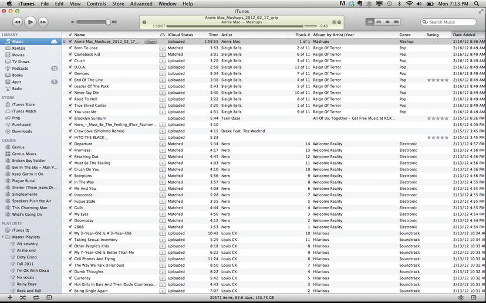Click the playback progress bar

pyautogui.click(x=242, y=26)
